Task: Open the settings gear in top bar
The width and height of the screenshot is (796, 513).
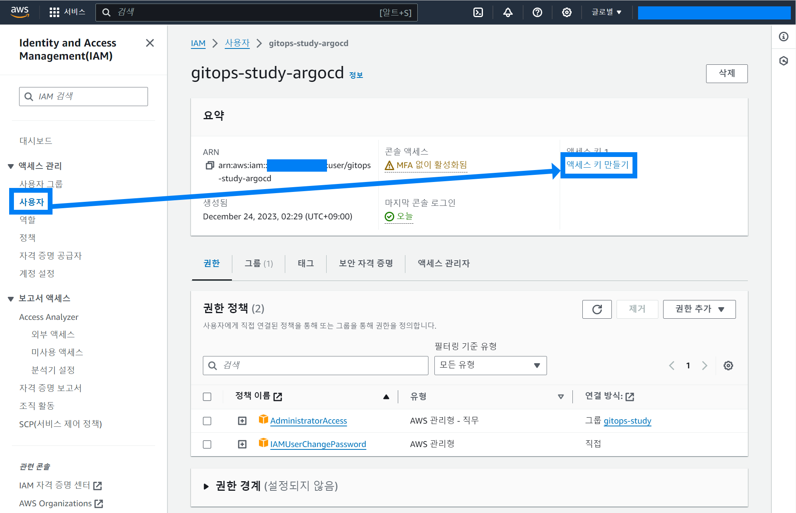Action: pos(566,12)
